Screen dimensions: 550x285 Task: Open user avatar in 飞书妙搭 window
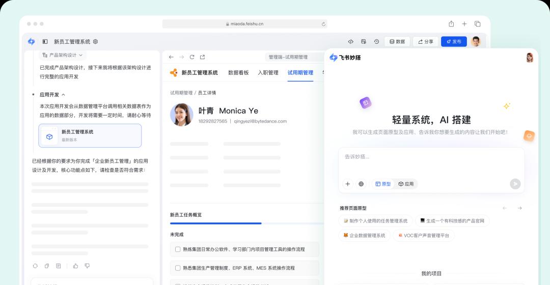pyautogui.click(x=530, y=58)
